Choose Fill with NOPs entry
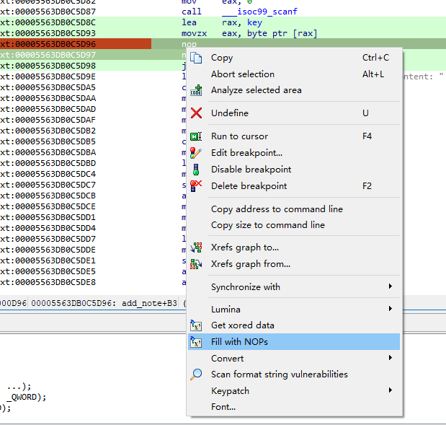The image size is (446, 425). point(294,342)
